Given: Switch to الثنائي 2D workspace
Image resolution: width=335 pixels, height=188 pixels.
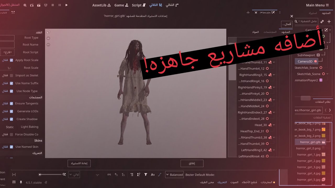Looking at the screenshot, I should pyautogui.click(x=172, y=5).
